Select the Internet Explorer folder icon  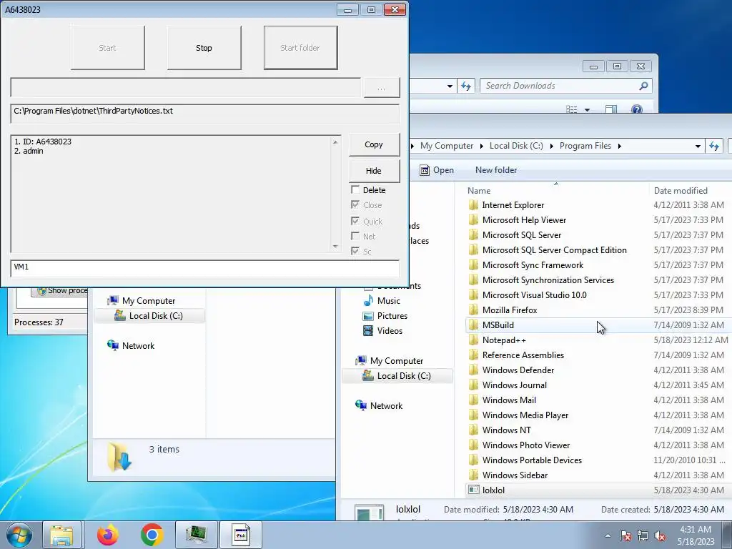pos(473,205)
